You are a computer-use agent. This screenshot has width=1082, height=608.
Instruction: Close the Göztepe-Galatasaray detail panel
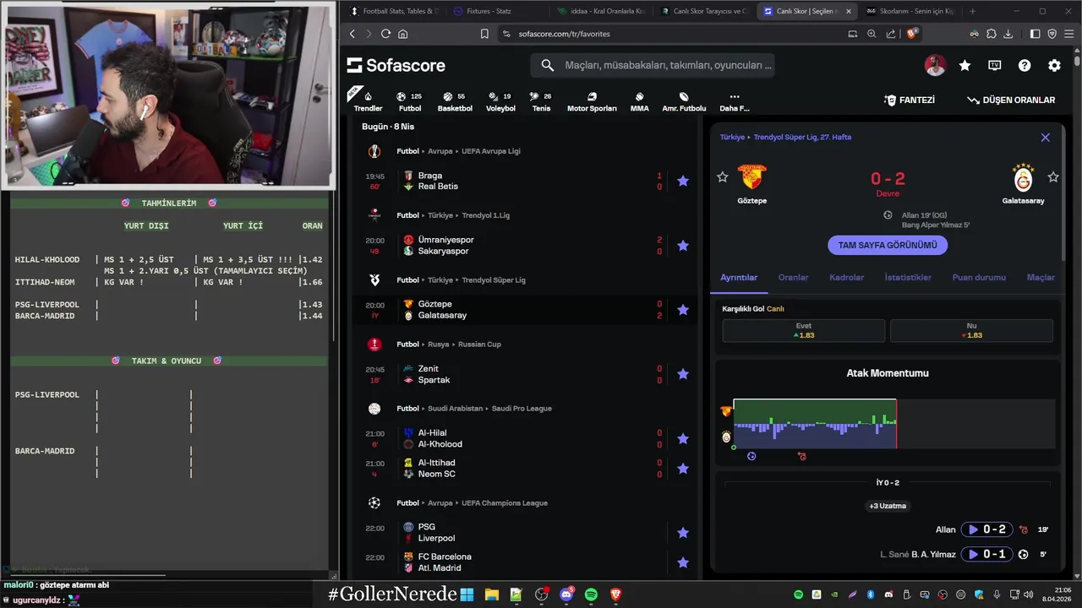tap(1045, 137)
